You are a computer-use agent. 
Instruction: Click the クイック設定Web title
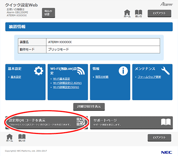click(21, 5)
